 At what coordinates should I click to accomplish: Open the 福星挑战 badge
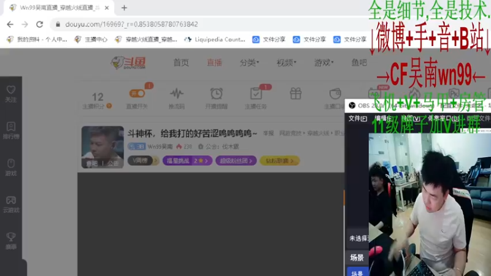187,161
